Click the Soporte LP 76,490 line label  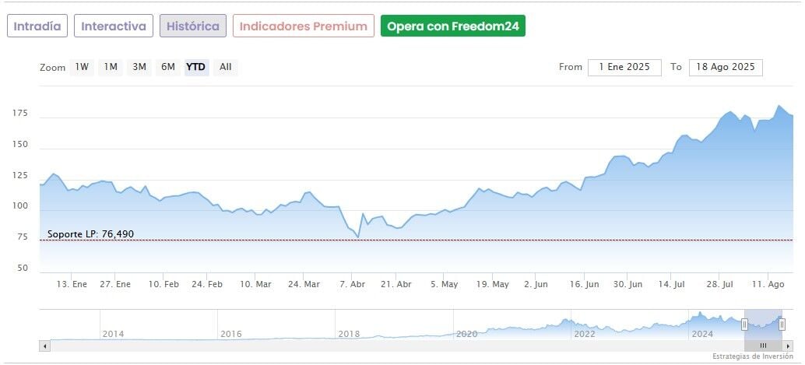[x=90, y=234]
